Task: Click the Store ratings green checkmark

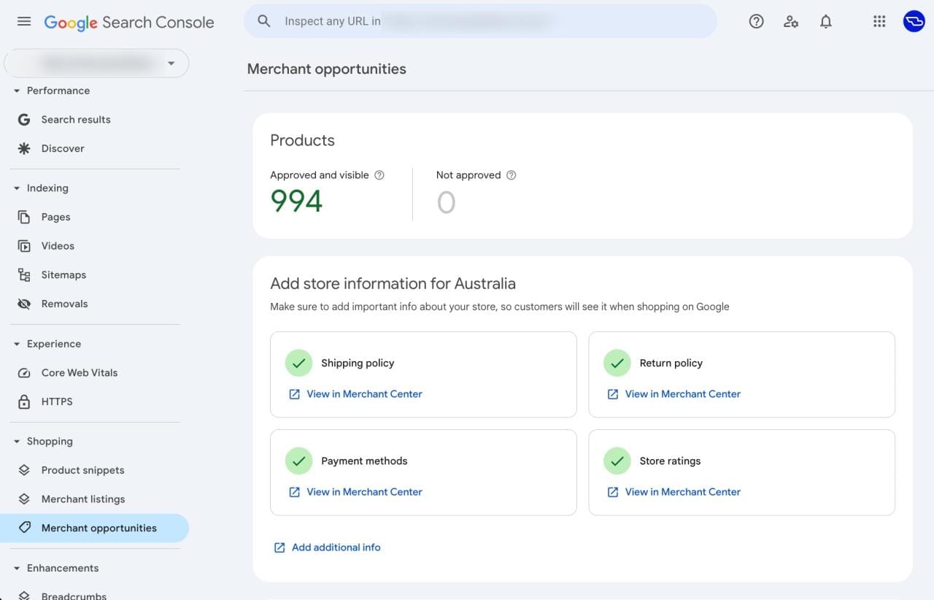Action: click(617, 461)
